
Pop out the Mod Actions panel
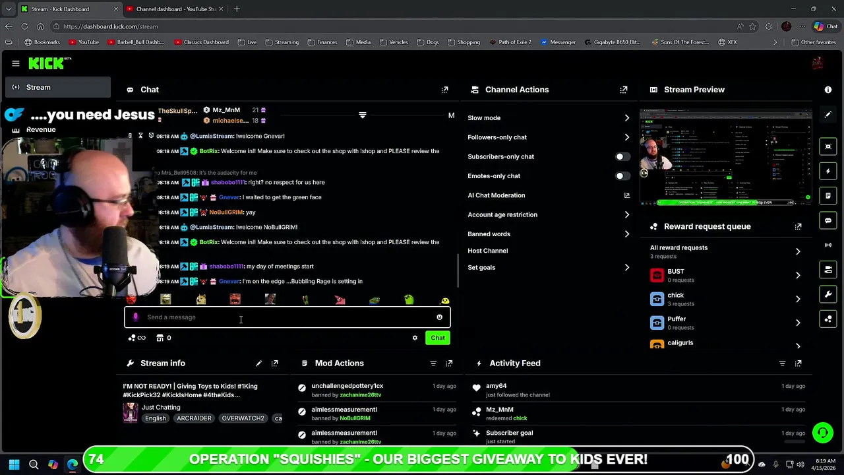pos(449,364)
